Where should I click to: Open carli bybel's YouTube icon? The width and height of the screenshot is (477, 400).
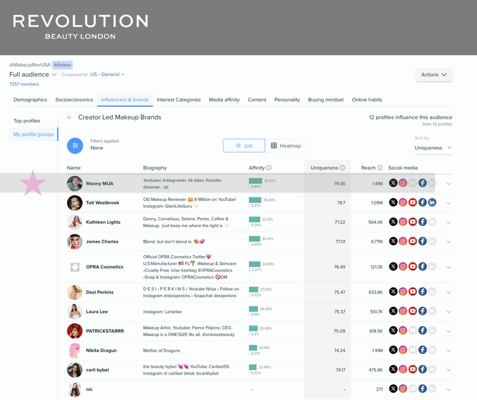pos(413,369)
